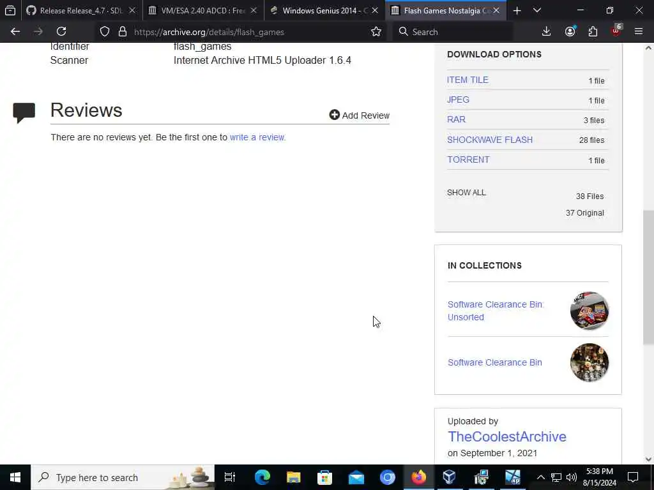Open the Extensions puzzle icon
This screenshot has width=654, height=490.
593,31
